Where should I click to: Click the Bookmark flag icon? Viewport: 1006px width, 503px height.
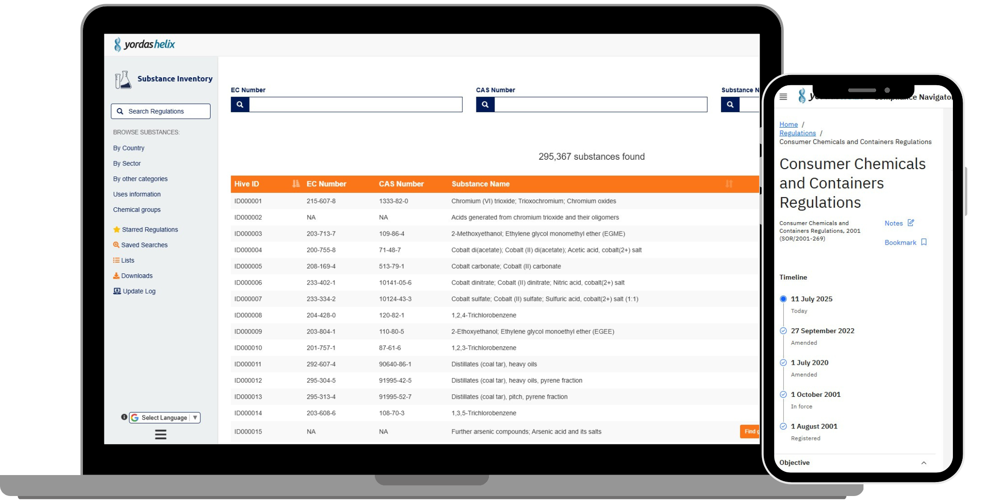[x=924, y=242]
